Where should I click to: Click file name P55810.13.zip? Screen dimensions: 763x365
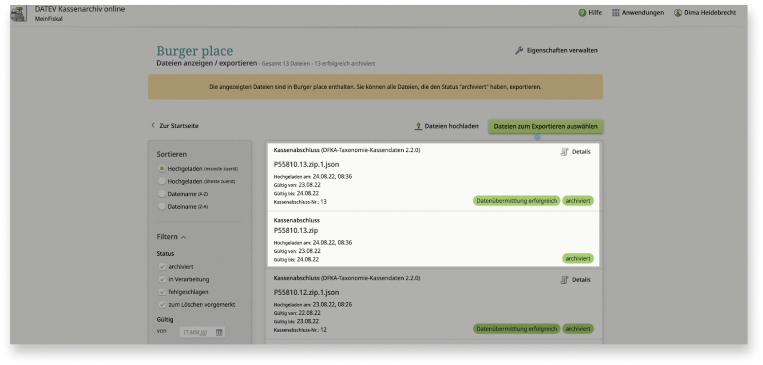(296, 231)
